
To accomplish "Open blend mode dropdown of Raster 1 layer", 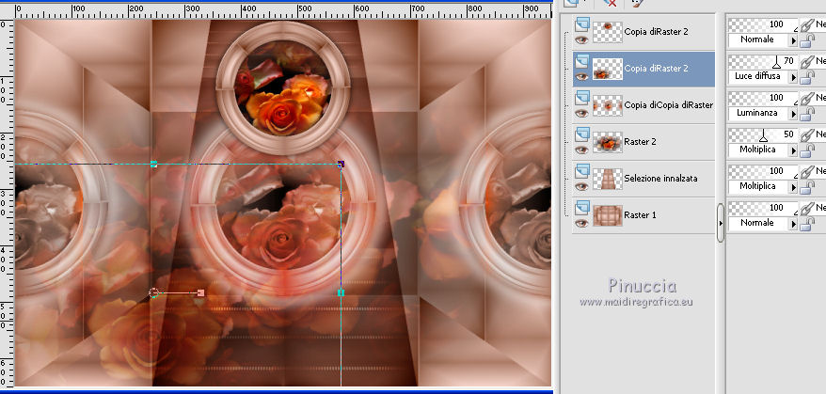I will tap(793, 224).
